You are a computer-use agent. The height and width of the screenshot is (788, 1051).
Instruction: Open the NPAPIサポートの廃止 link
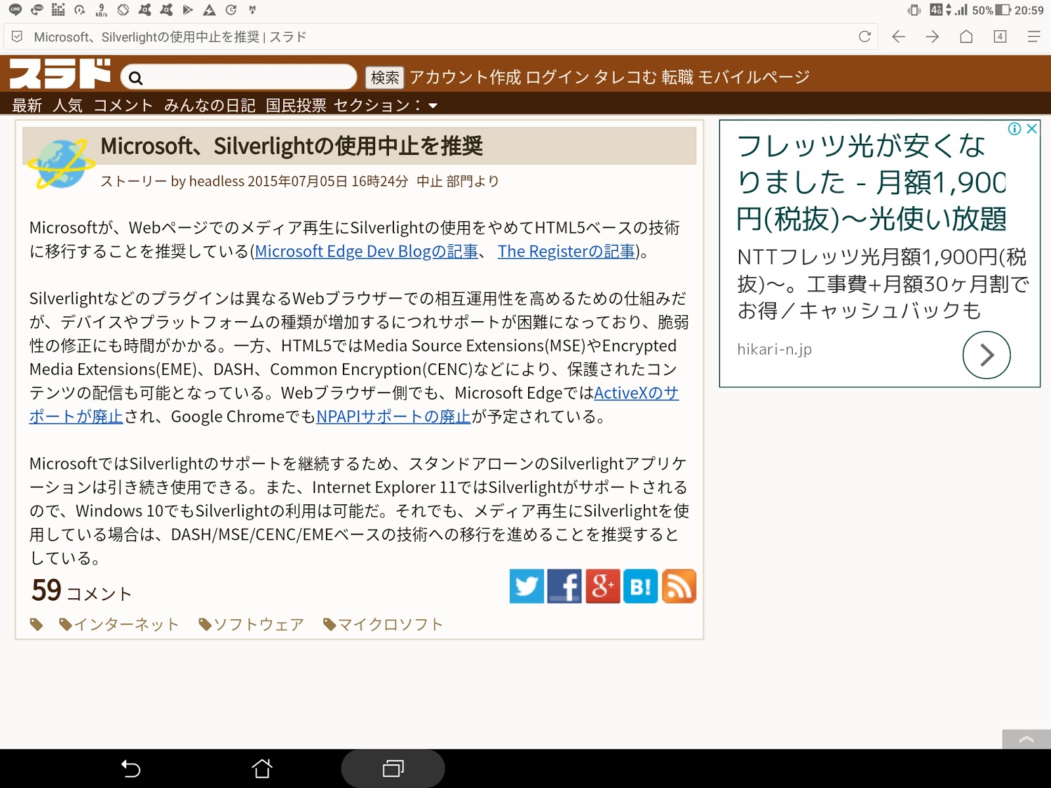393,416
